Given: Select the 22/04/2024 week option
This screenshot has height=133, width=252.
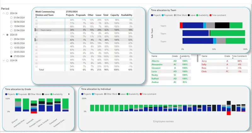Looking at the screenshot, I should click(x=11, y=30).
